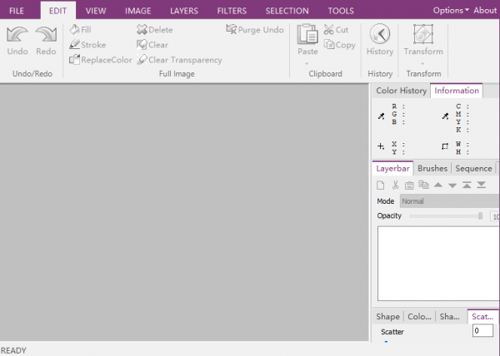
Task: Open the Shape brush settings tab
Action: (x=387, y=317)
